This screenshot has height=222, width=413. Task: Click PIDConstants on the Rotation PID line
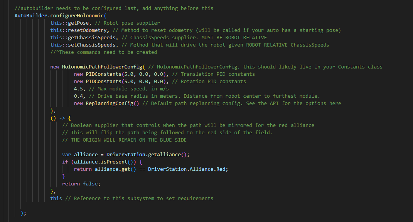[x=103, y=82]
